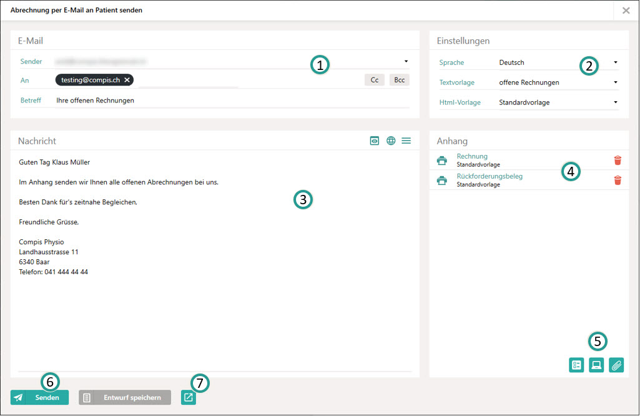Click Entwurf speichern to save draft
This screenshot has height=416, width=640.
(x=125, y=397)
